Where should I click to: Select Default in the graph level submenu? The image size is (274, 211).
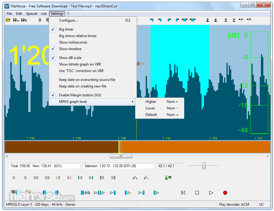point(160,115)
